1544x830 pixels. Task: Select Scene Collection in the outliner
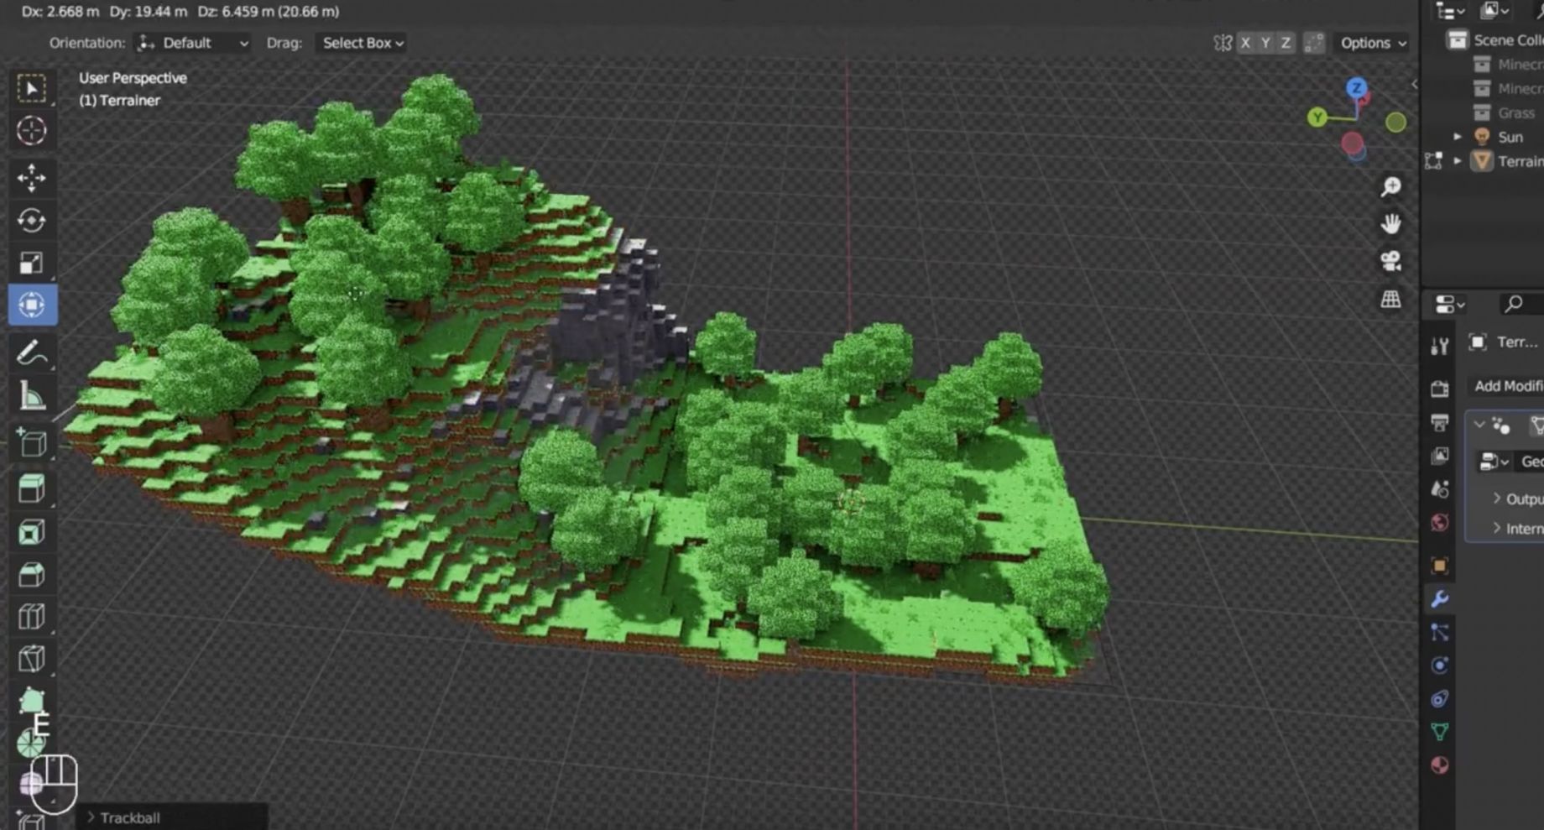(x=1508, y=40)
